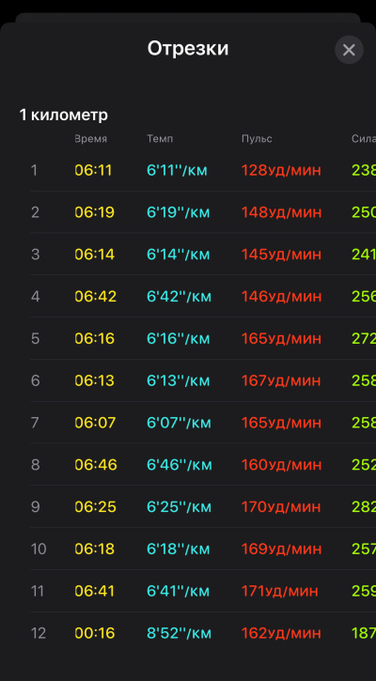The height and width of the screenshot is (681, 376).
Task: Tap pace 6'07''/км in split 7
Action: [x=179, y=423]
